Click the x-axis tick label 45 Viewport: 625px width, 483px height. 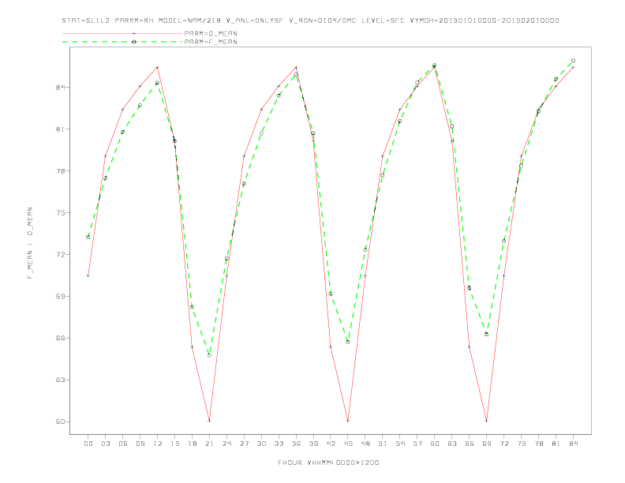348,444
